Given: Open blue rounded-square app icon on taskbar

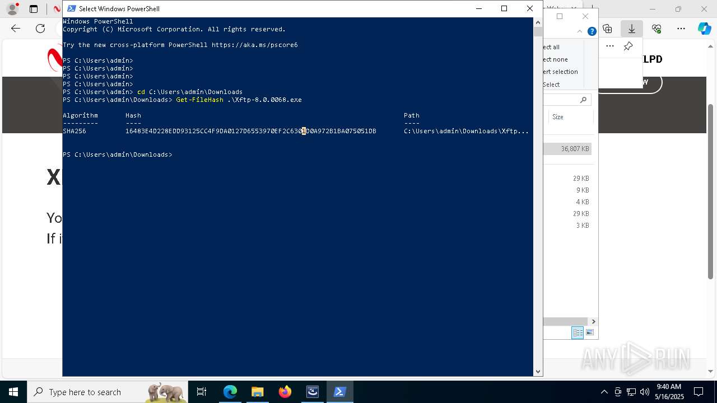Looking at the screenshot, I should click(x=312, y=392).
